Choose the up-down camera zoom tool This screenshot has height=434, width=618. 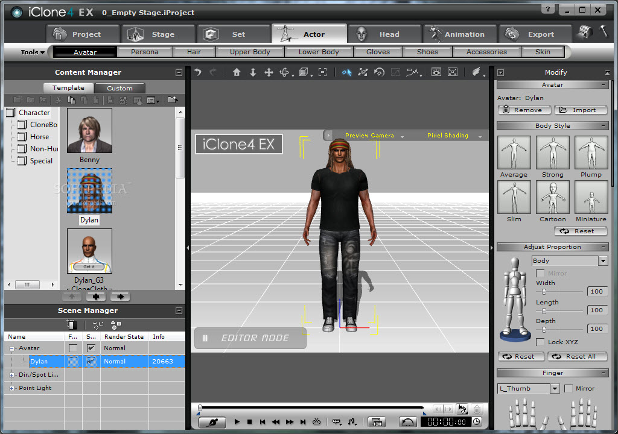[253, 72]
